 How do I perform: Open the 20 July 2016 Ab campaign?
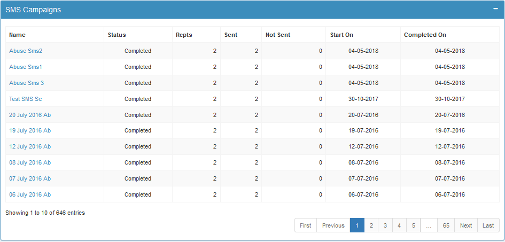coord(30,115)
